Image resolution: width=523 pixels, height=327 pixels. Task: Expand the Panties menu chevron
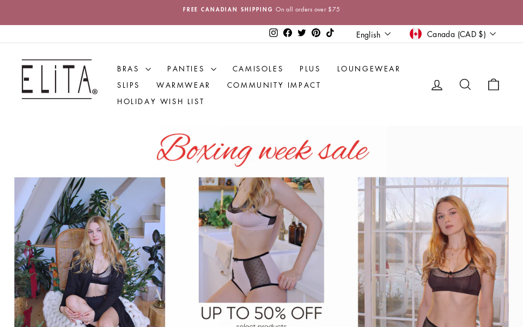[x=214, y=69]
